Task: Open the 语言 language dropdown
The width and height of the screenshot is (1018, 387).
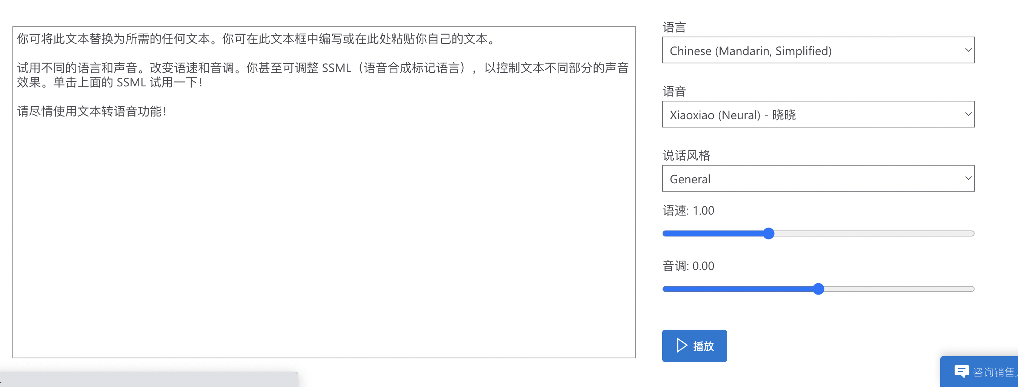Action: click(x=818, y=50)
